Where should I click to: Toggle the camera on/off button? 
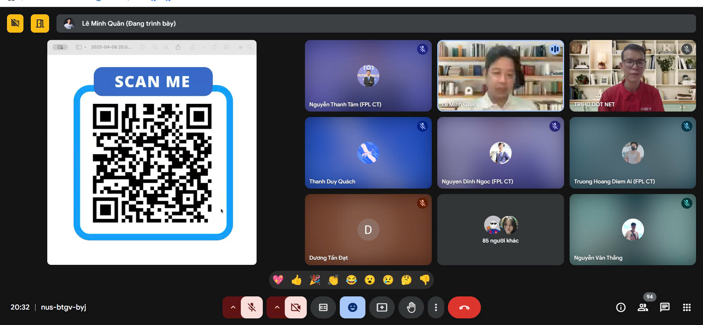point(296,307)
